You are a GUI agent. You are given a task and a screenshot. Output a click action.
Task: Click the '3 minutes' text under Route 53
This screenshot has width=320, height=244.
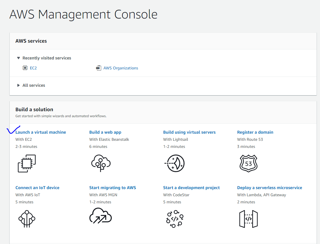click(246, 146)
